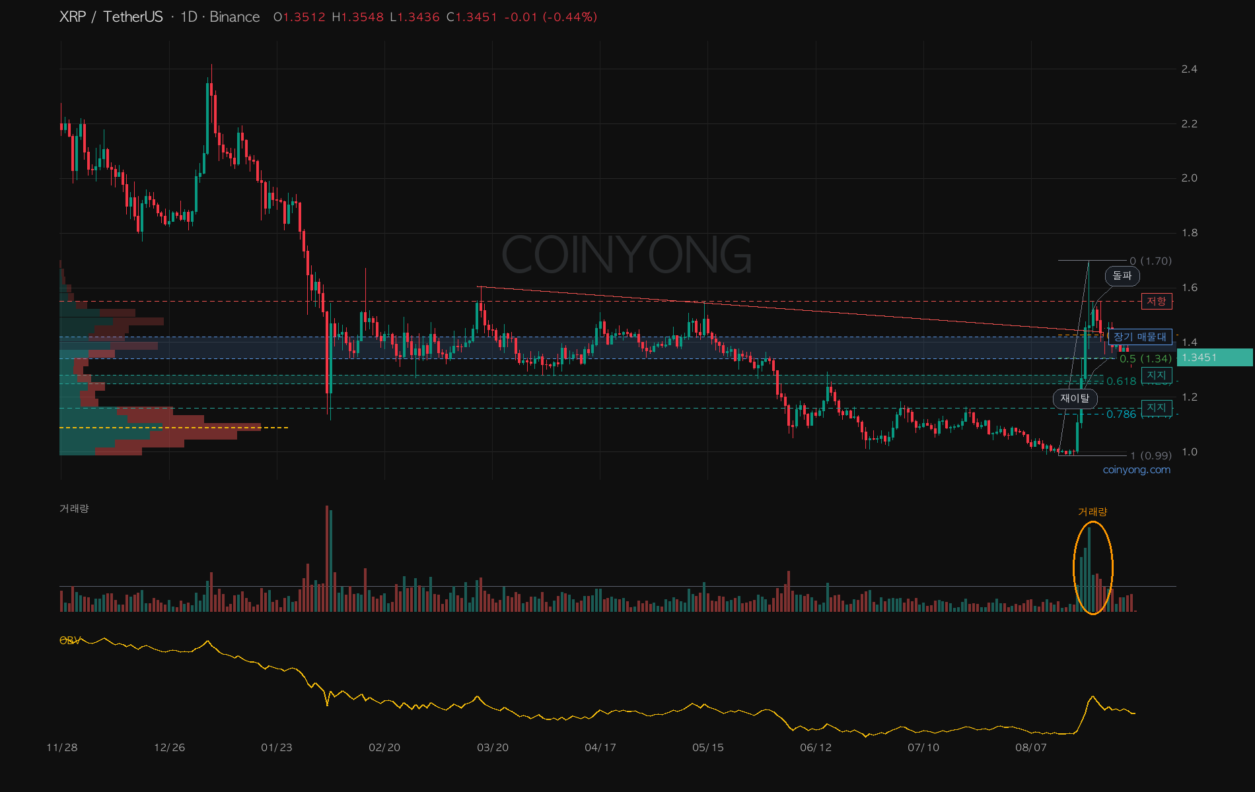Click the Fibonacci 1 (0.99) level label
1255x792 pixels.
[1151, 455]
